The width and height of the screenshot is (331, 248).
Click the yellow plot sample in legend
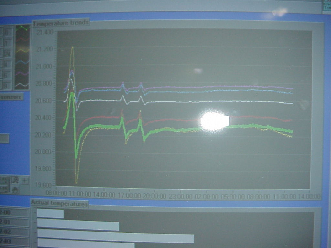[x=22, y=51]
